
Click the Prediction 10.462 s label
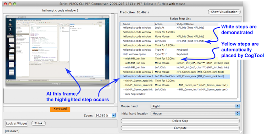(x=134, y=12)
